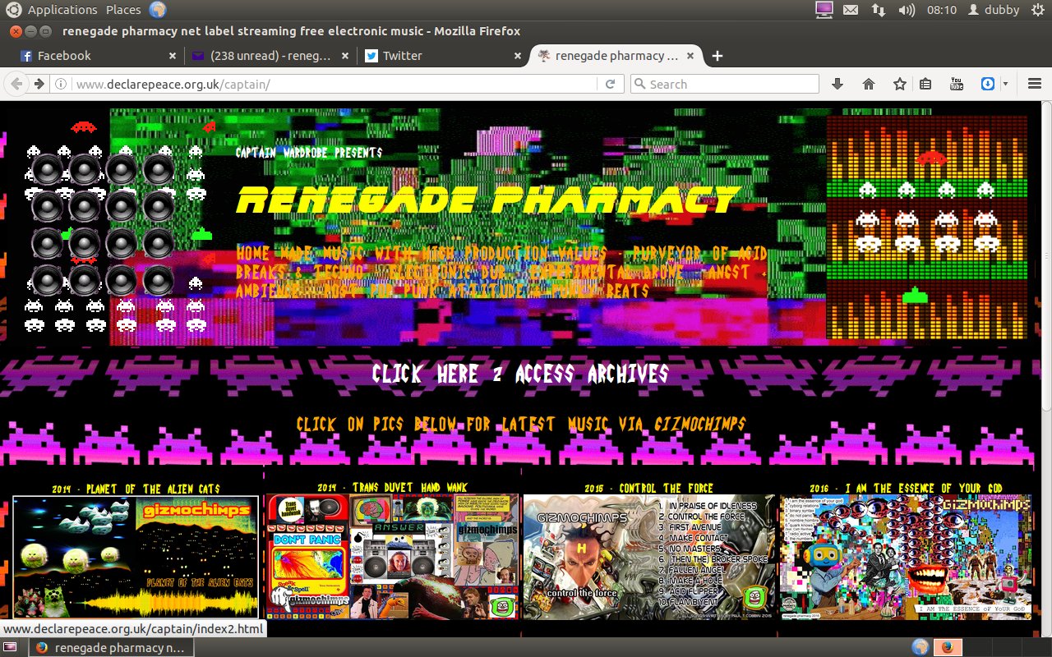
Task: Open the sound volume indicator
Action: coord(907,10)
